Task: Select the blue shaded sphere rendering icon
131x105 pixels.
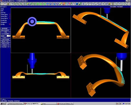Action: coord(77,4)
